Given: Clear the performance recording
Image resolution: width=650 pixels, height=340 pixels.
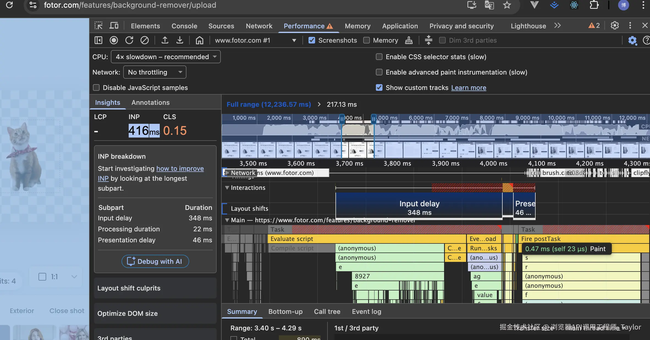Looking at the screenshot, I should coord(145,40).
